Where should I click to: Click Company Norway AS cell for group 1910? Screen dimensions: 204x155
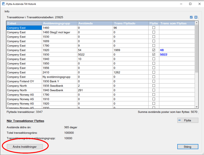(24, 99)
